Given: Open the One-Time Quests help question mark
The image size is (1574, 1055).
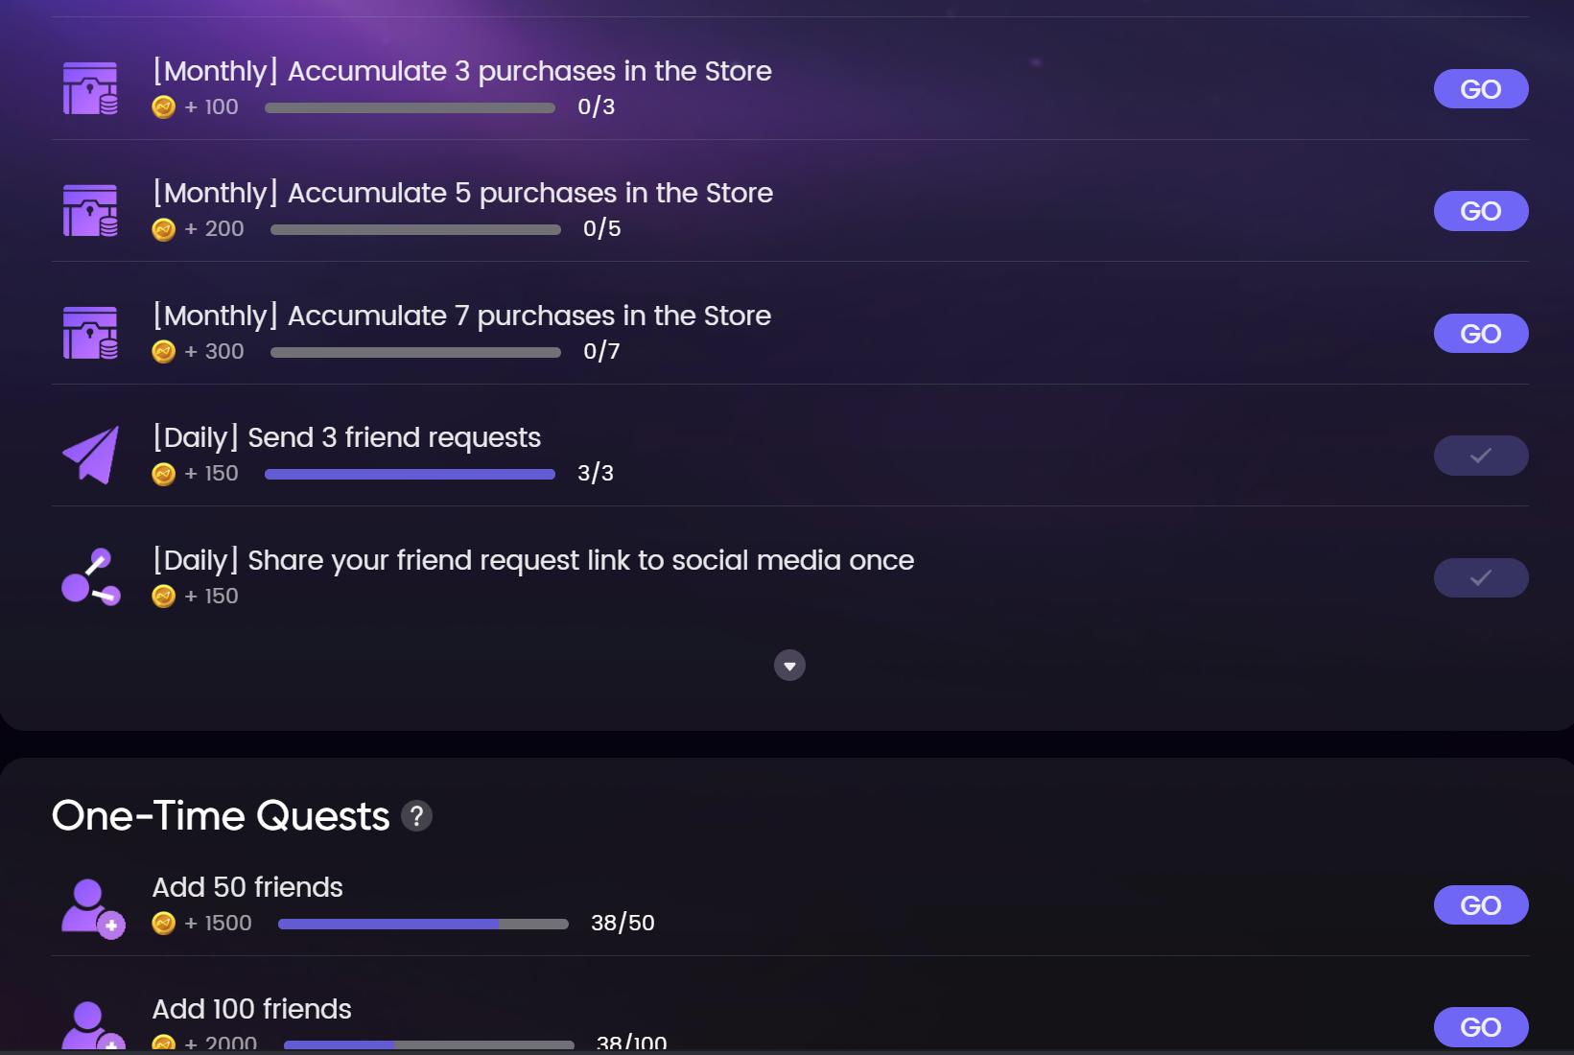Looking at the screenshot, I should [x=416, y=816].
